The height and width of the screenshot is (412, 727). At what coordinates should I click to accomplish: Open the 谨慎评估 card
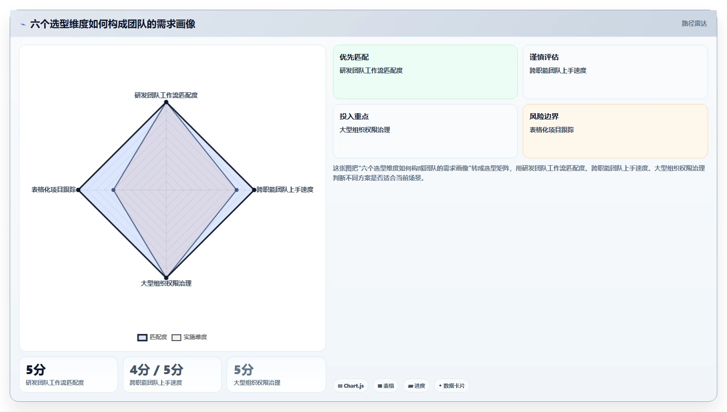coord(615,72)
